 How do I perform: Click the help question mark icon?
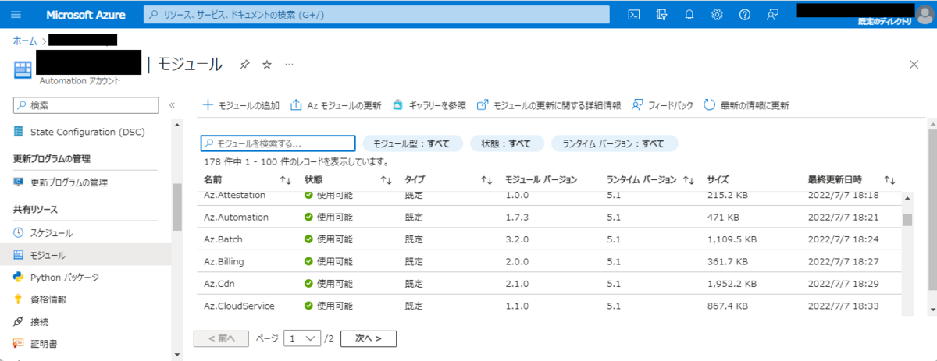tap(744, 15)
